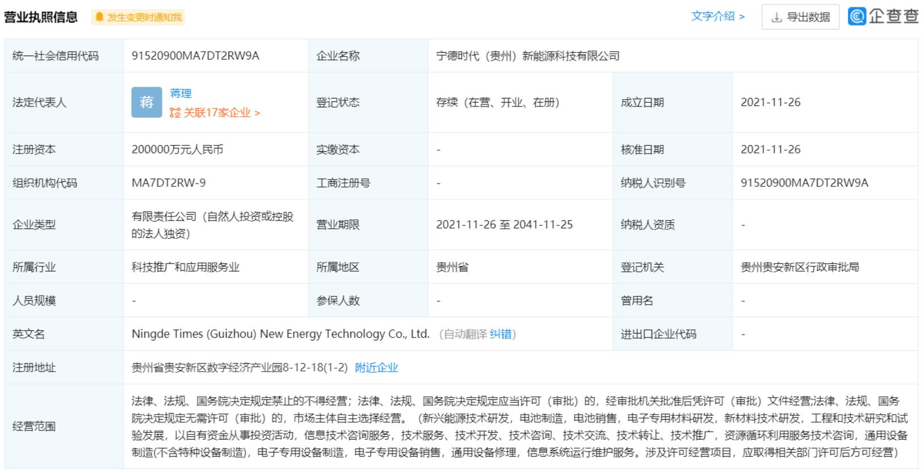The height and width of the screenshot is (473, 924).
Task: Open 附近企业 nearby companies link
Action: click(x=376, y=368)
